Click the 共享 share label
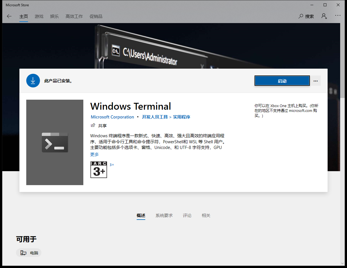347x268 pixels. 102,126
